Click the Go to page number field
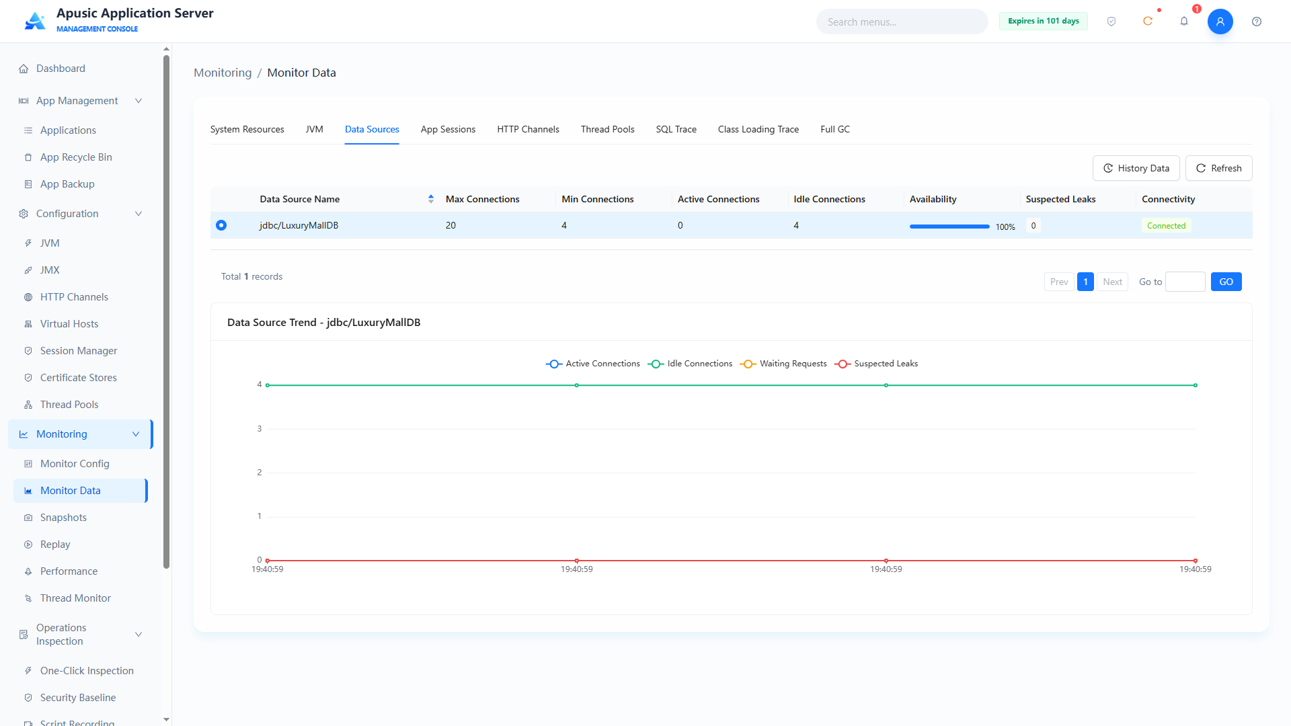Screen dimensions: 1291x726 1185,282
